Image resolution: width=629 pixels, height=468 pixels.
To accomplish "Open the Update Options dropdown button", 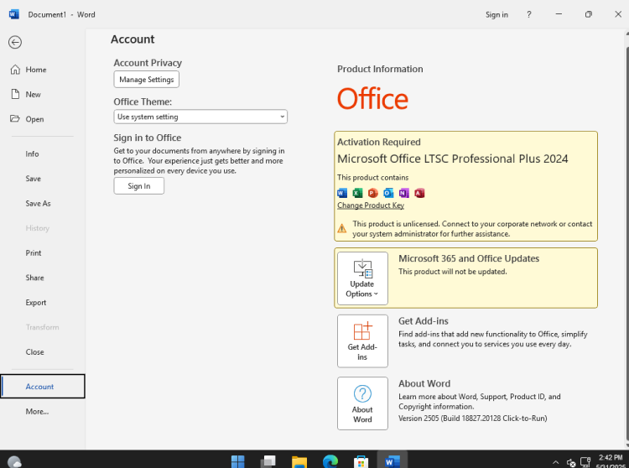I will (362, 278).
